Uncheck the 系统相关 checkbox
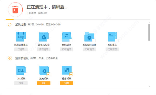Image resolution: width=156 pixels, height=95 pixels. point(48,74)
